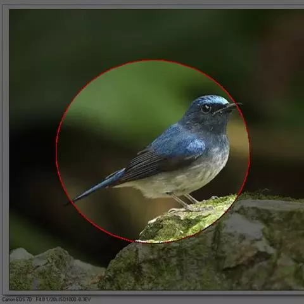Click the end of the bird's tail
The image size is (304, 304).
[x=68, y=203]
